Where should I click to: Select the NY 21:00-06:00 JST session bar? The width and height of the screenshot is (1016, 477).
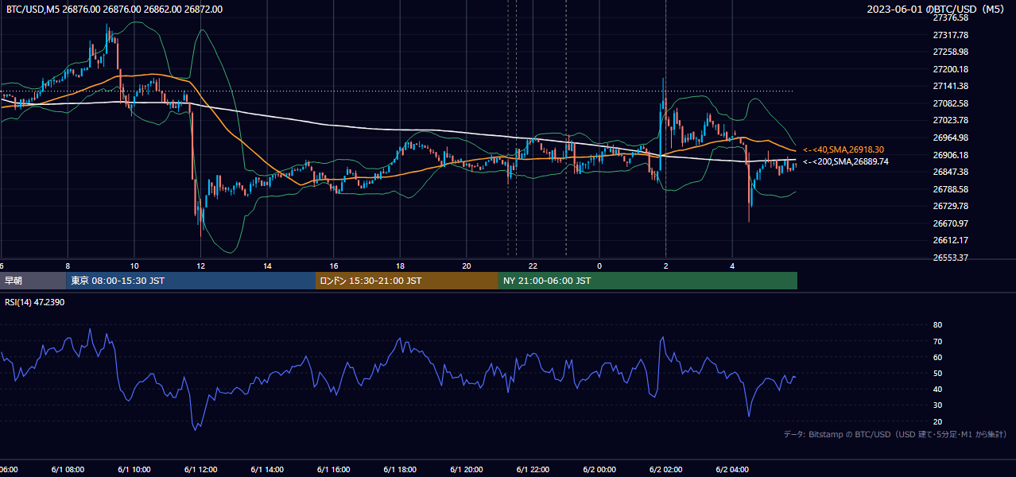pyautogui.click(x=648, y=281)
